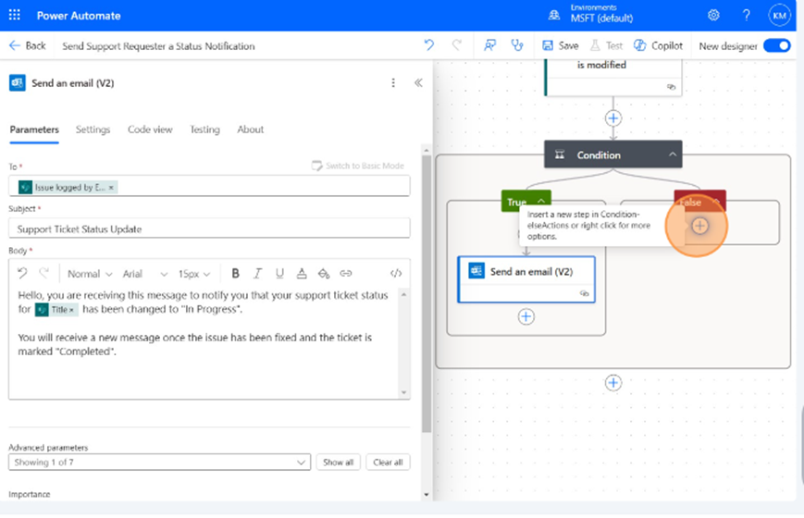Image resolution: width=804 pixels, height=518 pixels.
Task: Open the highlight color picker
Action: pos(324,274)
